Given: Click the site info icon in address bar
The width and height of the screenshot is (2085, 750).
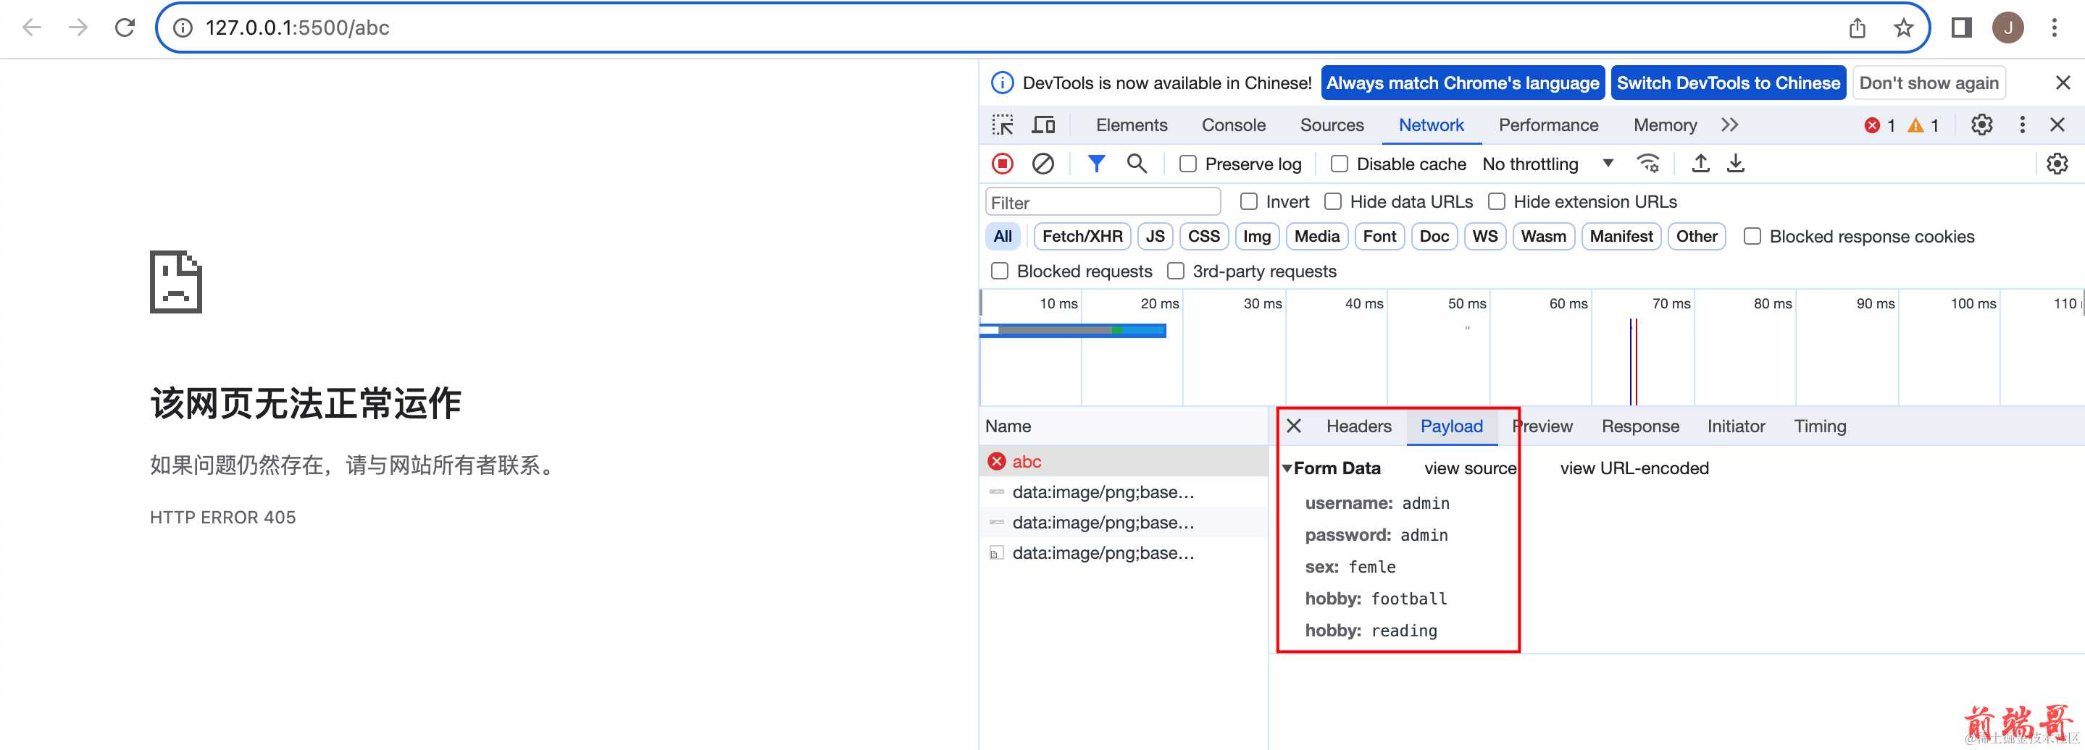Looking at the screenshot, I should click(x=184, y=28).
